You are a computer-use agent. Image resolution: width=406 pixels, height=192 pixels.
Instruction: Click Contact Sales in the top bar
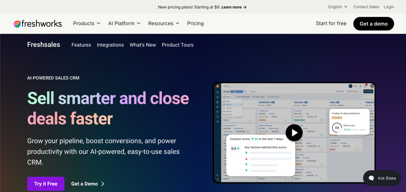366,7
